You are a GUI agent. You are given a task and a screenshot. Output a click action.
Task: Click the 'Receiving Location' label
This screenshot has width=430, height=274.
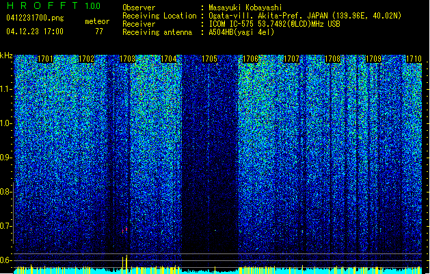pyautogui.click(x=159, y=16)
